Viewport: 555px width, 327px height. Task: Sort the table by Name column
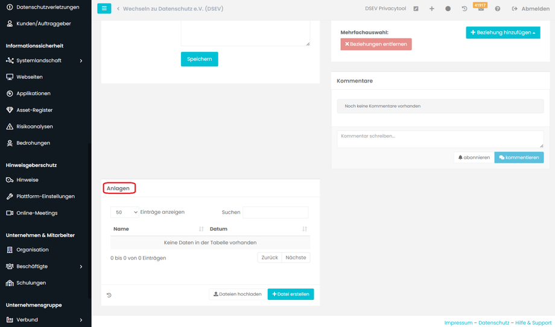pyautogui.click(x=158, y=229)
